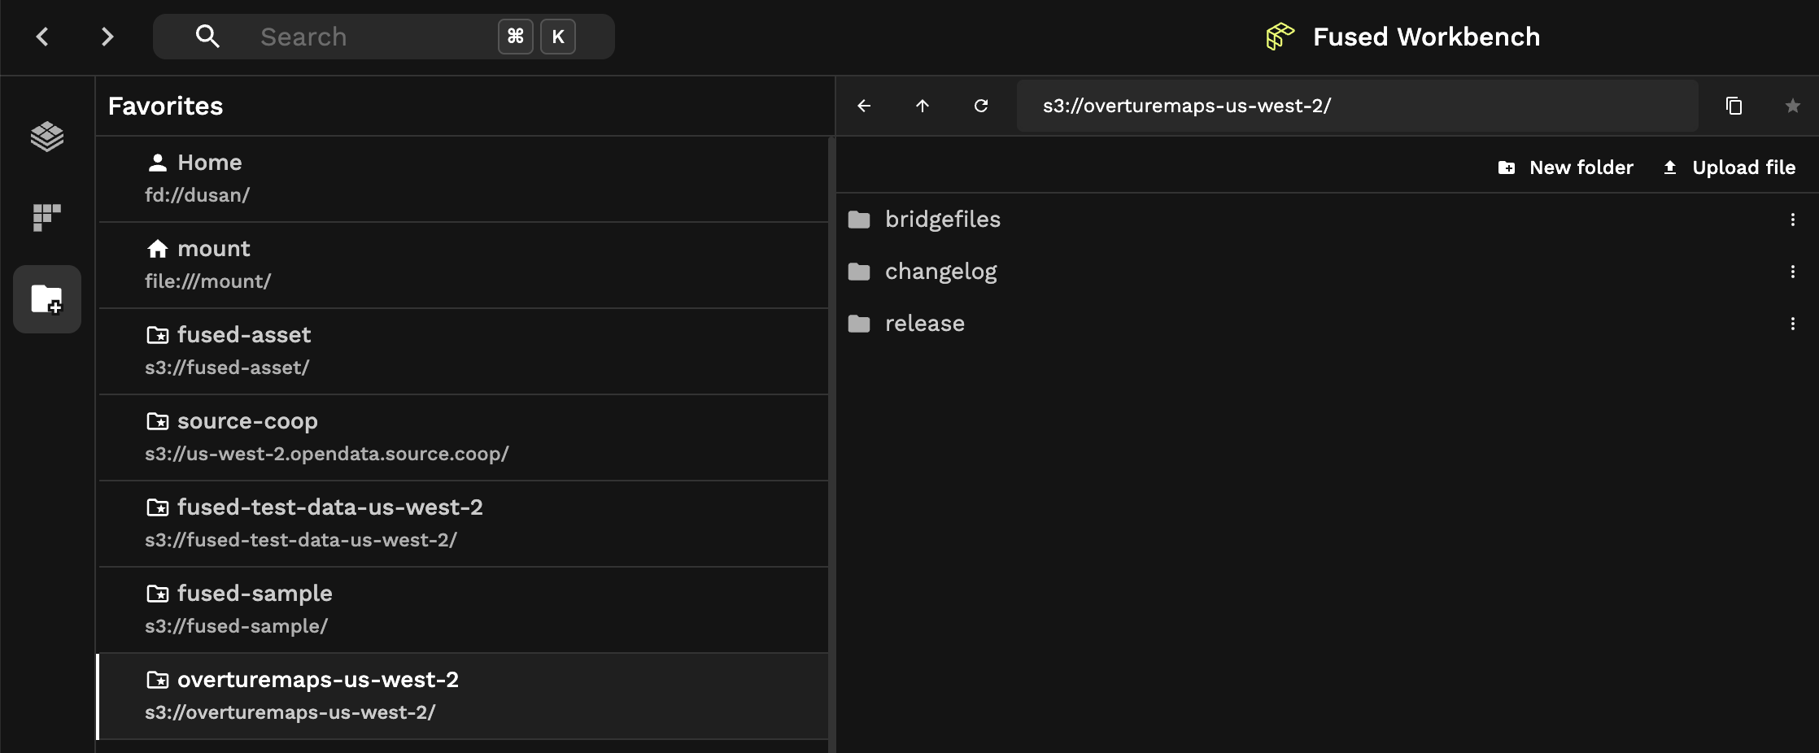The height and width of the screenshot is (753, 1819).
Task: Select the mount favorite entry
Action: tap(463, 265)
